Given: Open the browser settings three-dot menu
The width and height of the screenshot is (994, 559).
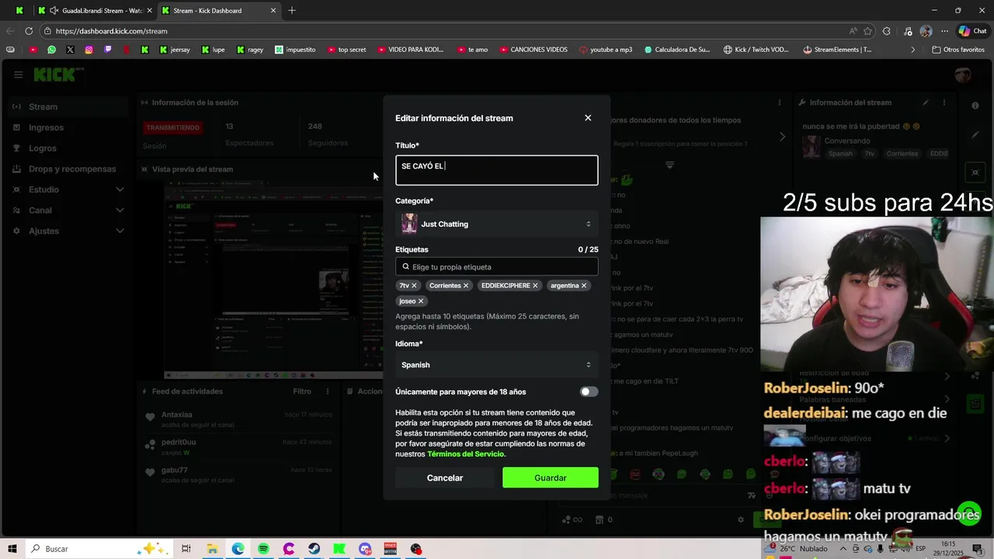Looking at the screenshot, I should click(x=944, y=31).
